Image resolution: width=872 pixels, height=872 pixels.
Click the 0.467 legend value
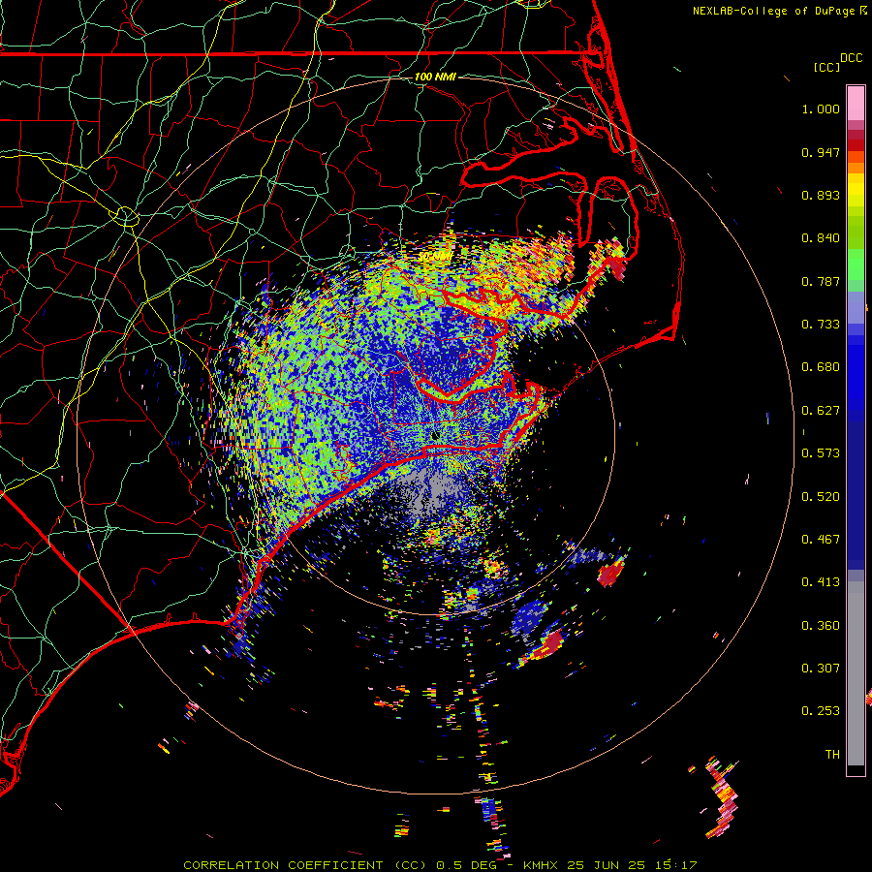[x=821, y=540]
